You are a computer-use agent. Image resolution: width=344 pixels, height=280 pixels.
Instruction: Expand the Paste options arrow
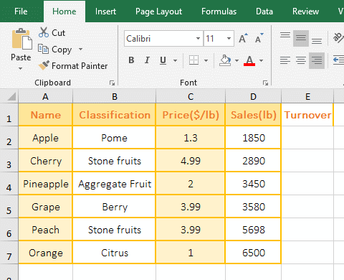pyautogui.click(x=21, y=69)
